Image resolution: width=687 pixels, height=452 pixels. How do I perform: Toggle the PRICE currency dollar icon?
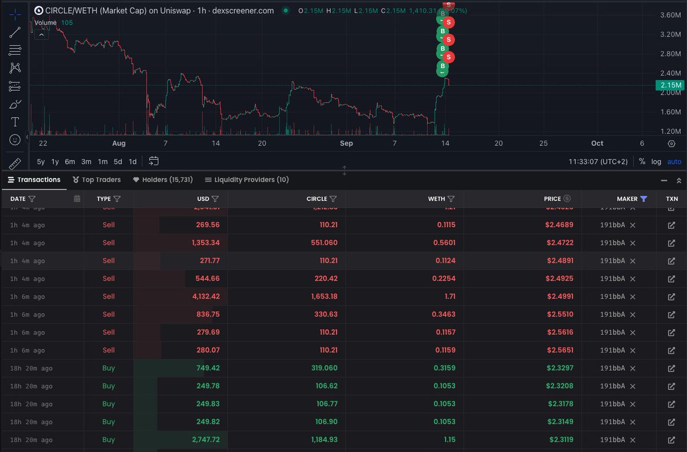[567, 199]
